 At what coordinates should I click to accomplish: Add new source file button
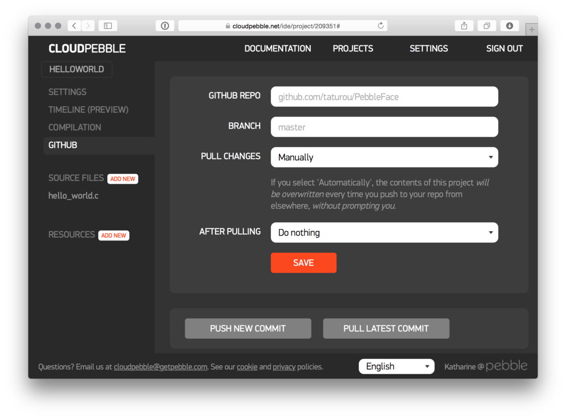click(123, 179)
